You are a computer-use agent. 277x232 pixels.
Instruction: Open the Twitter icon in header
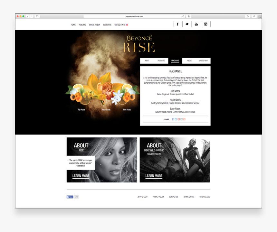[187, 24]
